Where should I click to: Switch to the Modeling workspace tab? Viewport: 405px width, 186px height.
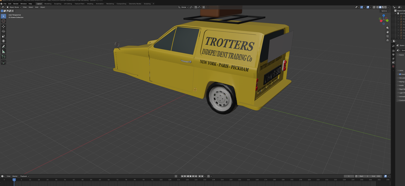click(48, 4)
